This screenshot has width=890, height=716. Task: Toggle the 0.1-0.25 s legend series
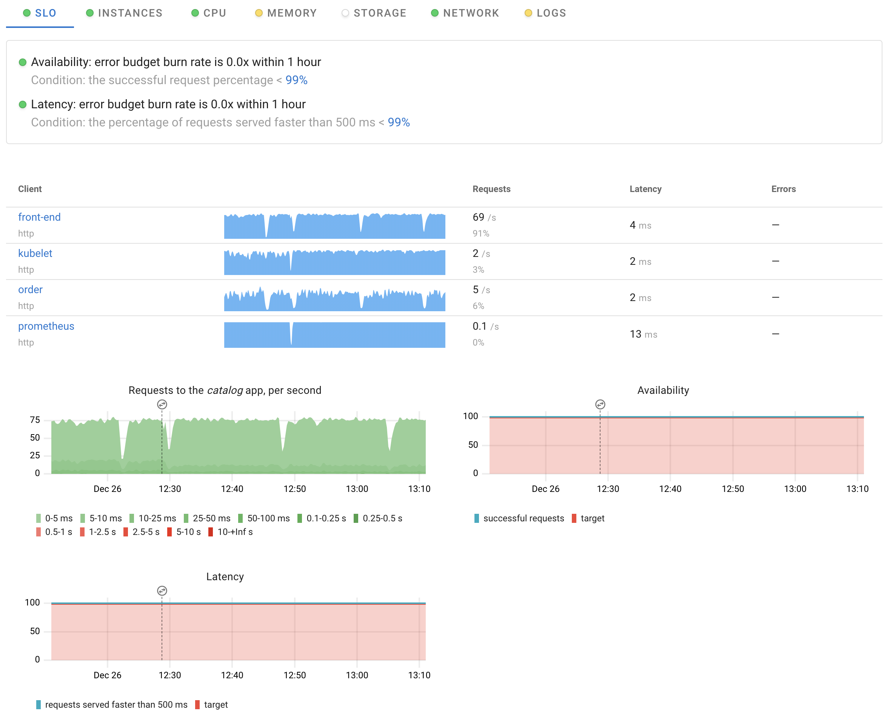[x=322, y=518]
